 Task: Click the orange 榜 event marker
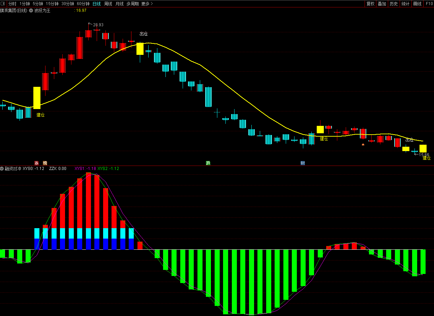click(x=45, y=163)
